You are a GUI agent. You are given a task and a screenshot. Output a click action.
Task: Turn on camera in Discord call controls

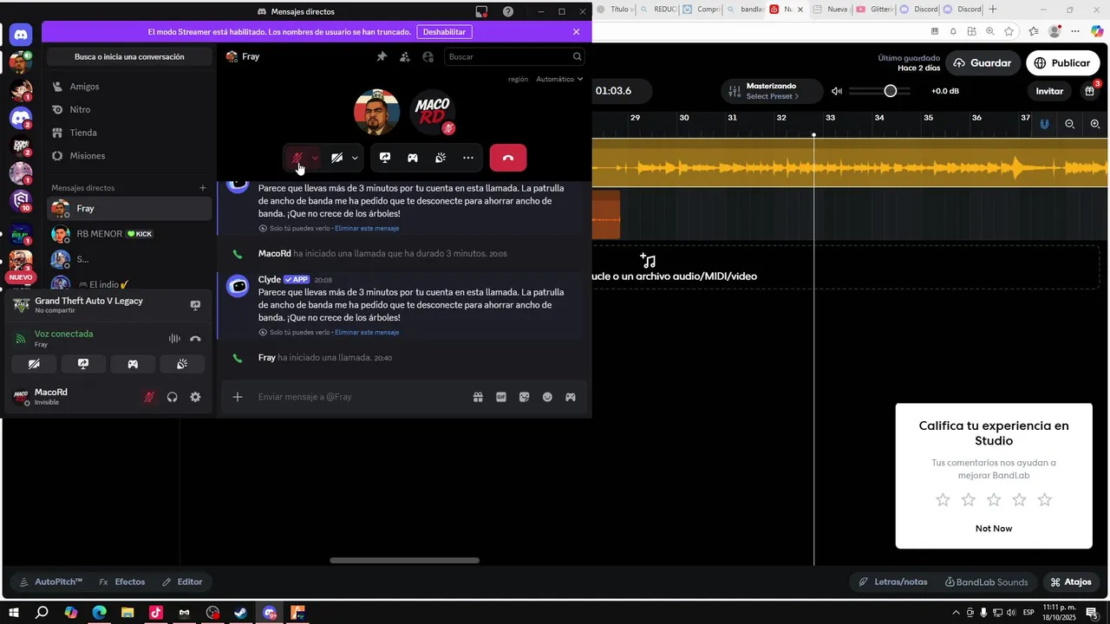pyautogui.click(x=336, y=158)
